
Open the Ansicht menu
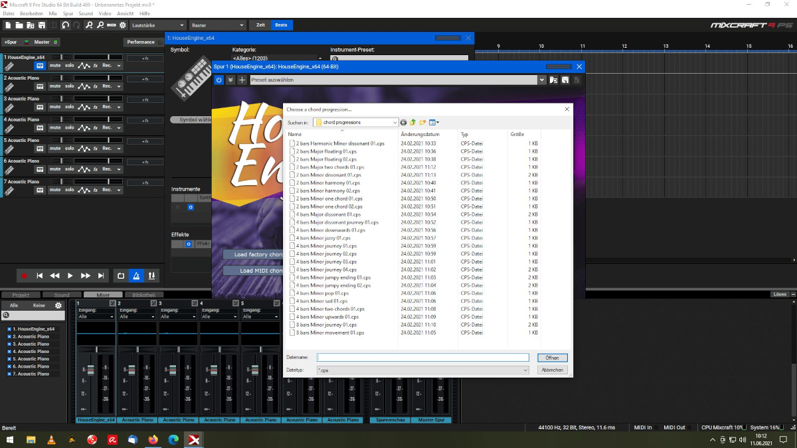124,13
